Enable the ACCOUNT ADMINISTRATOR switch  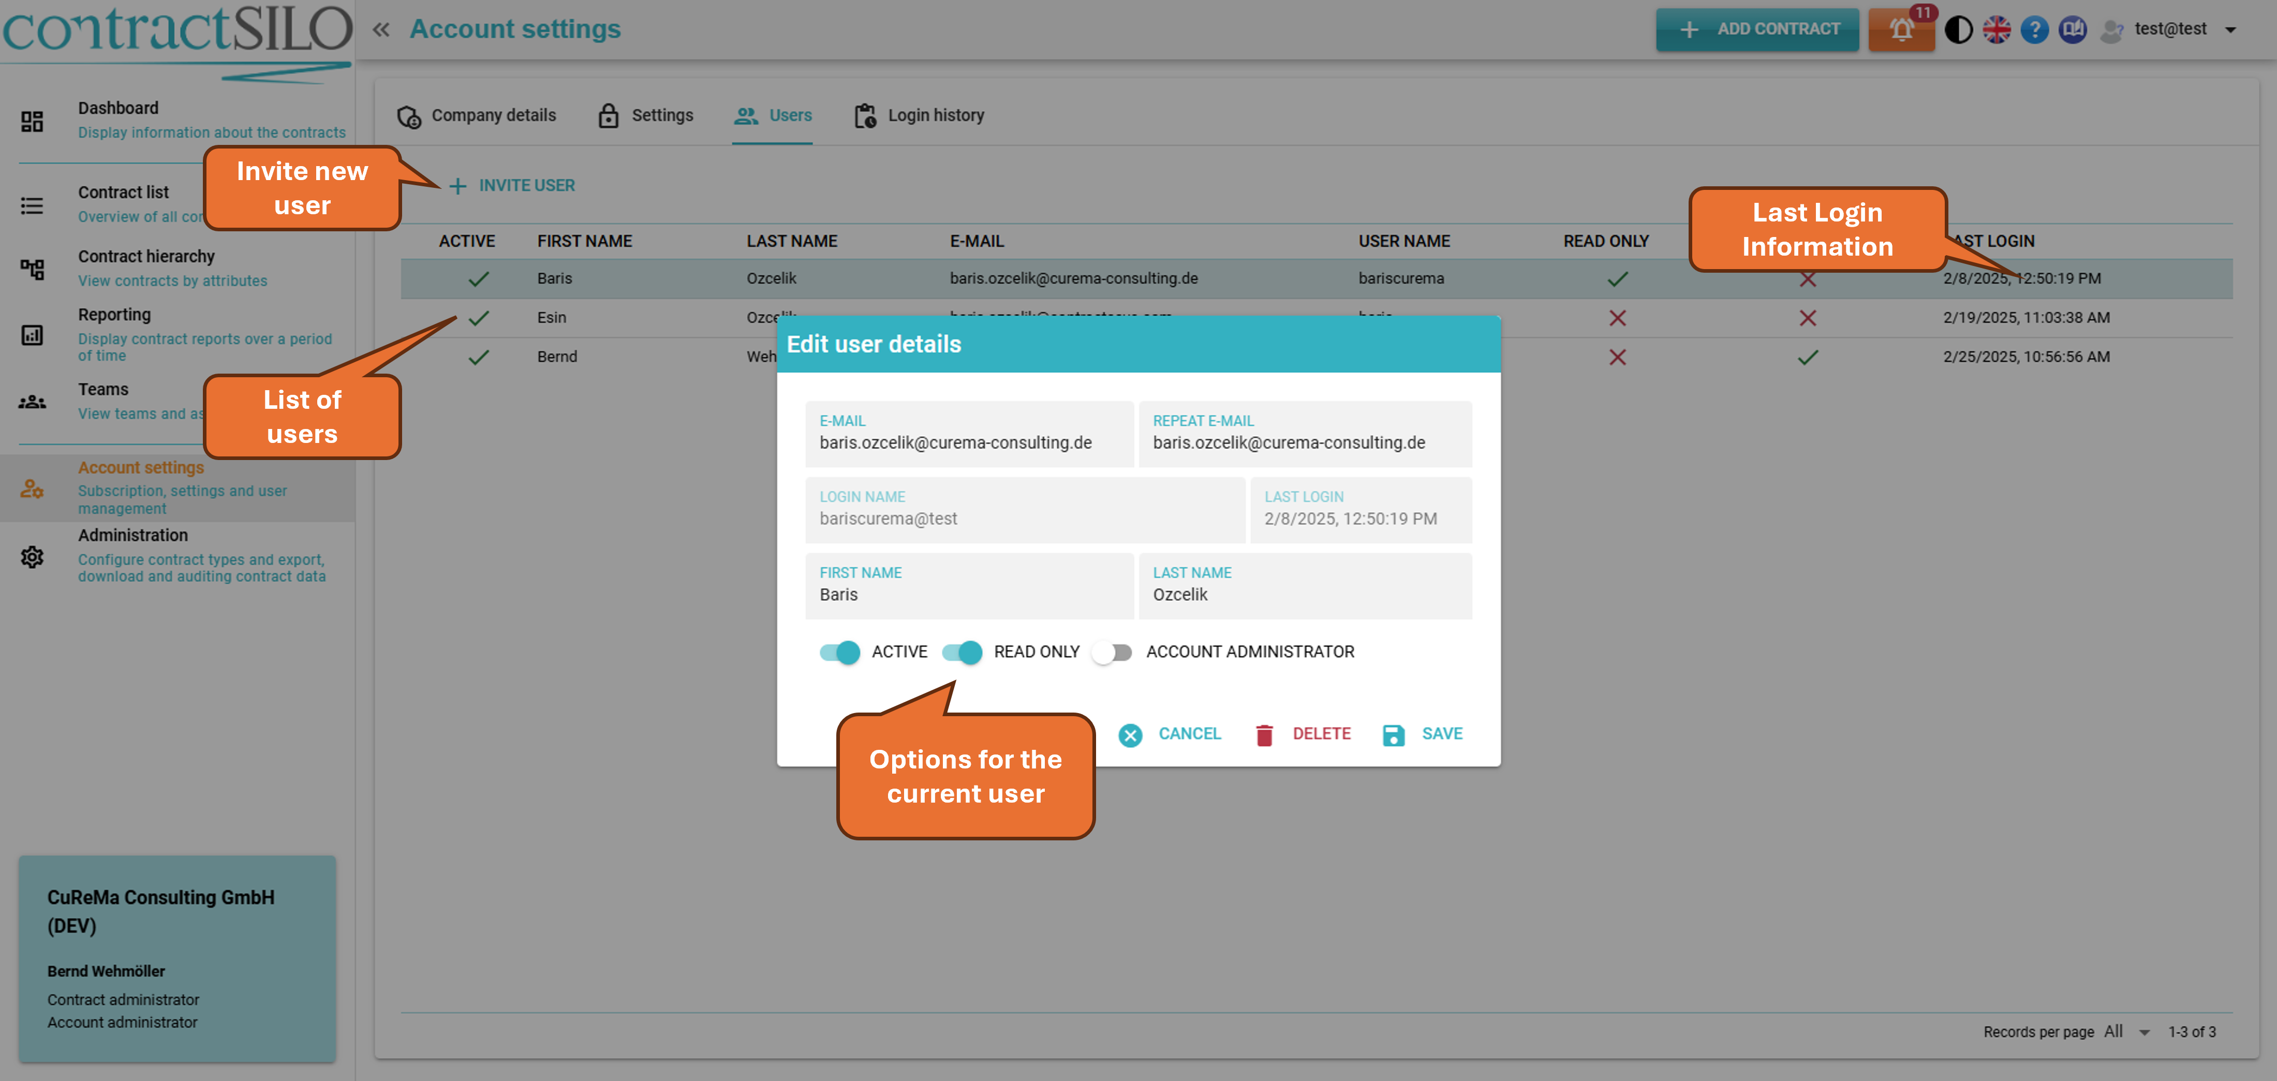coord(1112,653)
